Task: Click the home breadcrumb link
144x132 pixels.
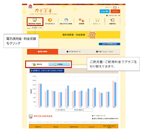Action: click(29, 28)
